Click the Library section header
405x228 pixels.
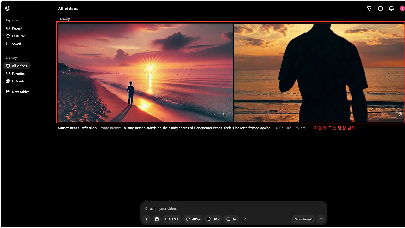tap(11, 58)
